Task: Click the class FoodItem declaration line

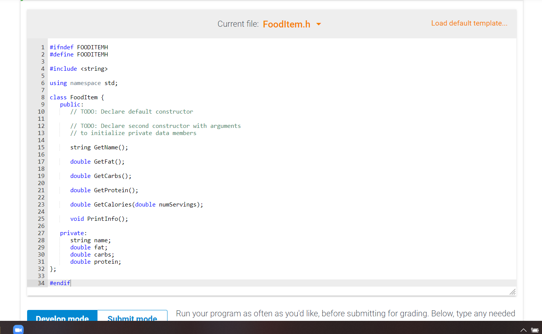Action: point(76,97)
